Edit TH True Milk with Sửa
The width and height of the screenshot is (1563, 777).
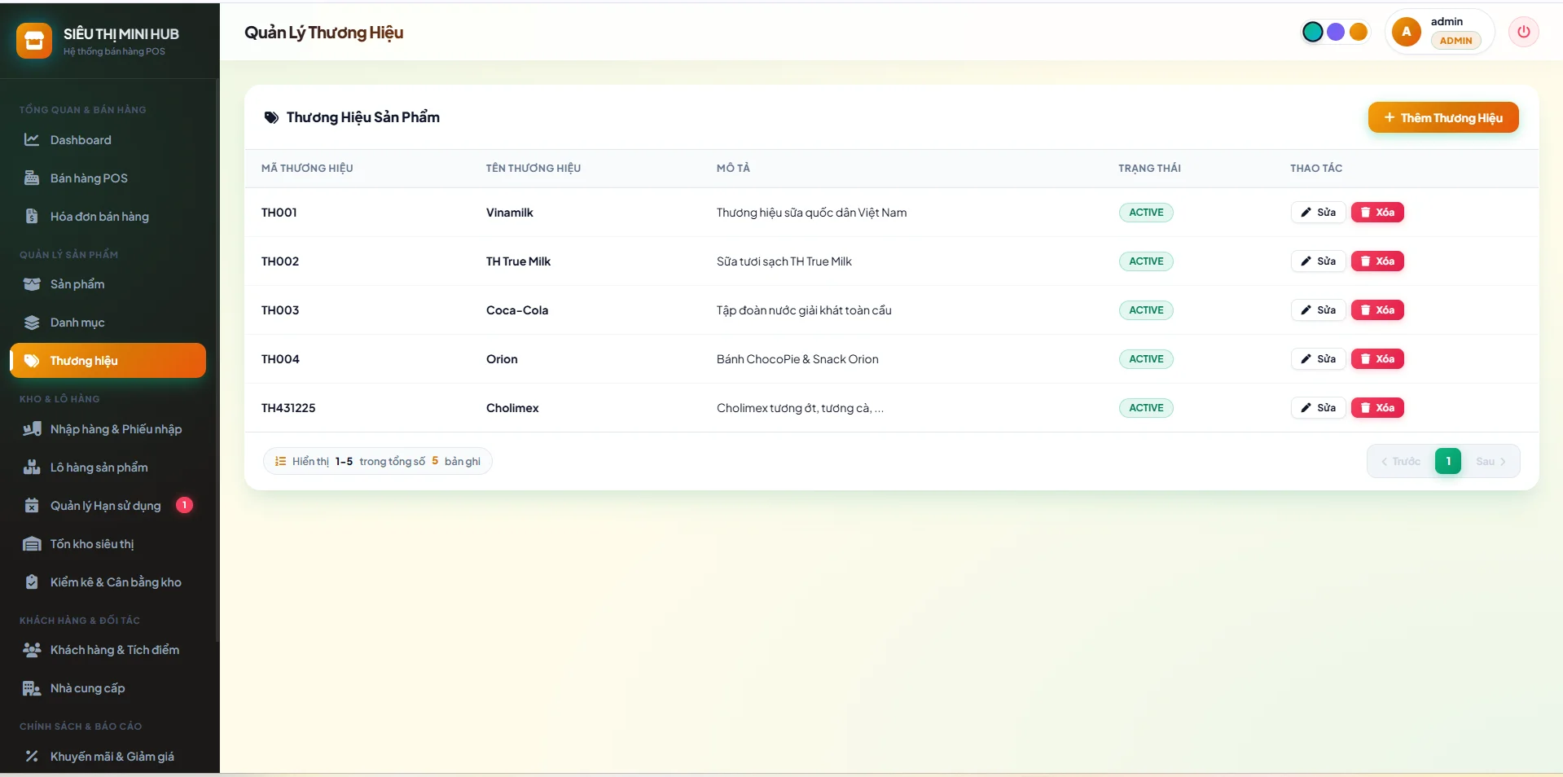[1318, 261]
